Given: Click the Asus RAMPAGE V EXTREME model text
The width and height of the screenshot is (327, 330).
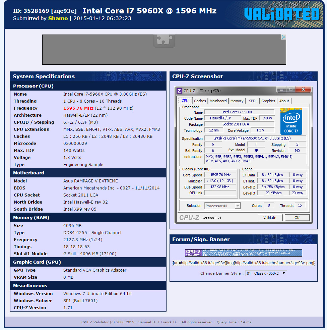Looking at the screenshot, I should (x=90, y=181).
